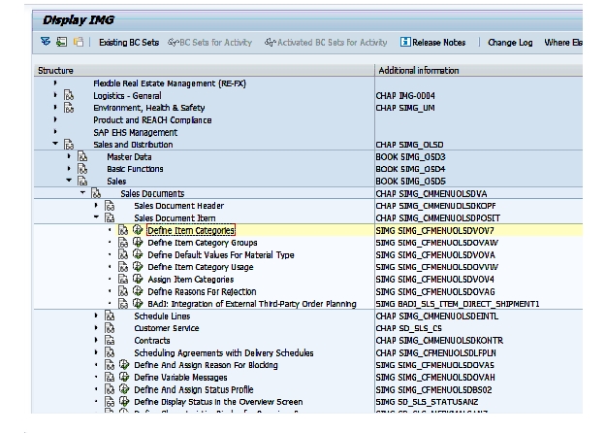Open documentation icon for Assign Item Categories

(x=123, y=279)
